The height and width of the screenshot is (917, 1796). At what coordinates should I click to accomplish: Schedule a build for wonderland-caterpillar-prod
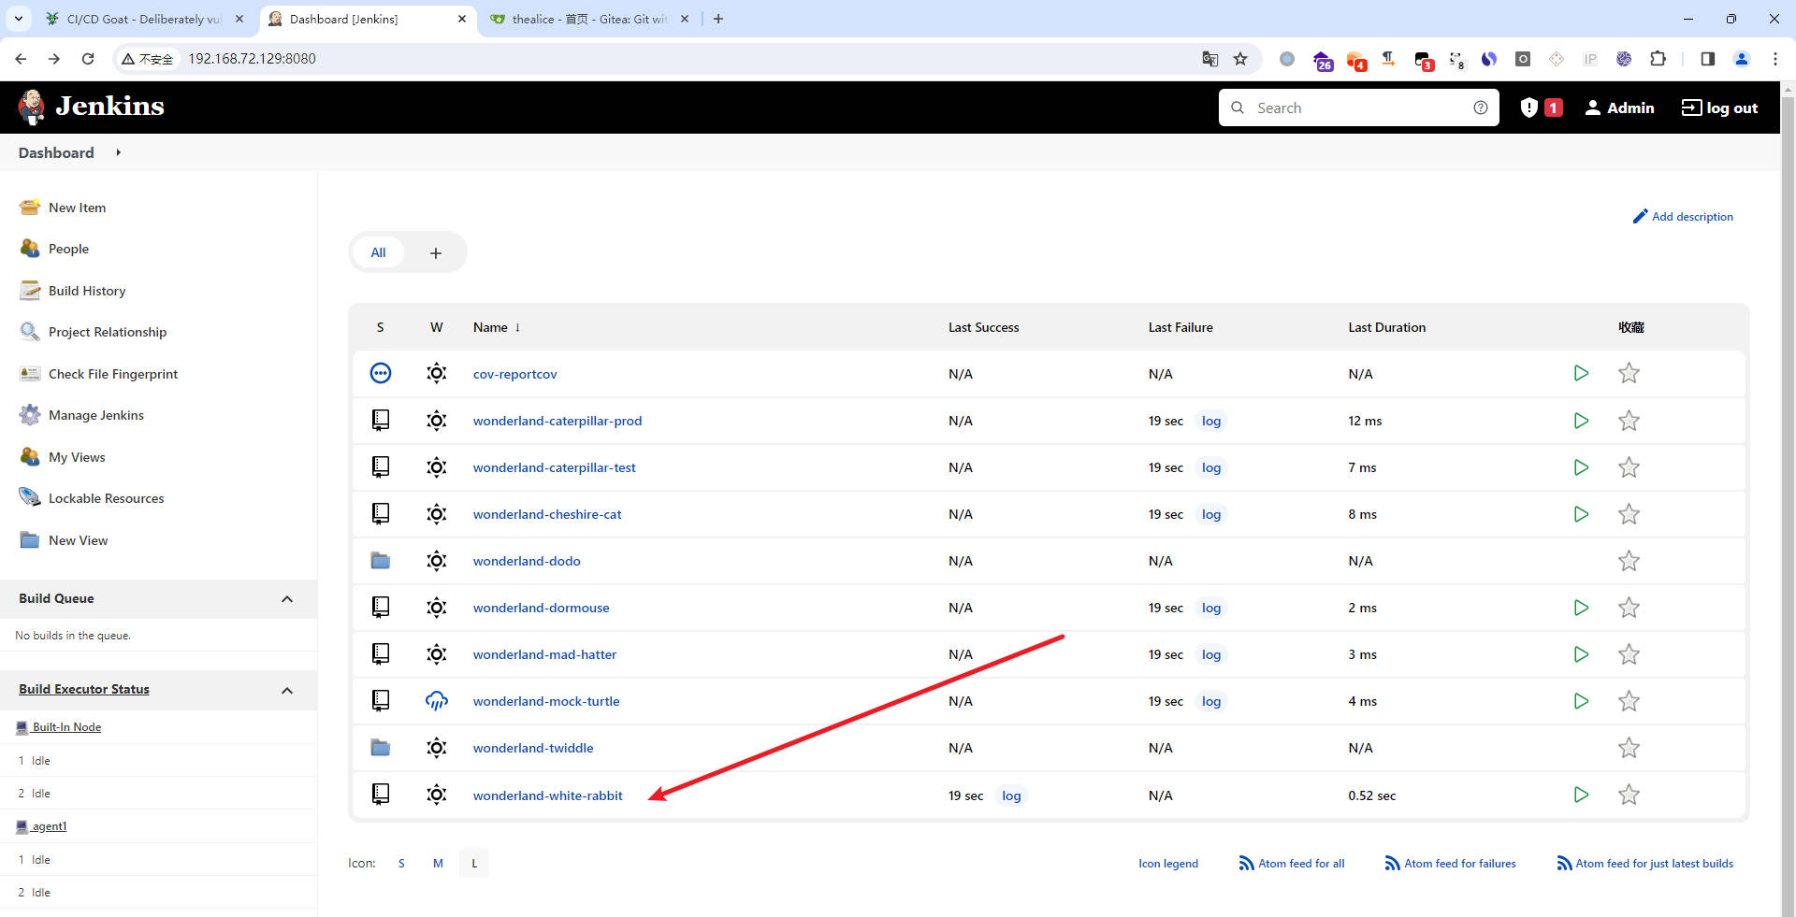tap(1581, 421)
